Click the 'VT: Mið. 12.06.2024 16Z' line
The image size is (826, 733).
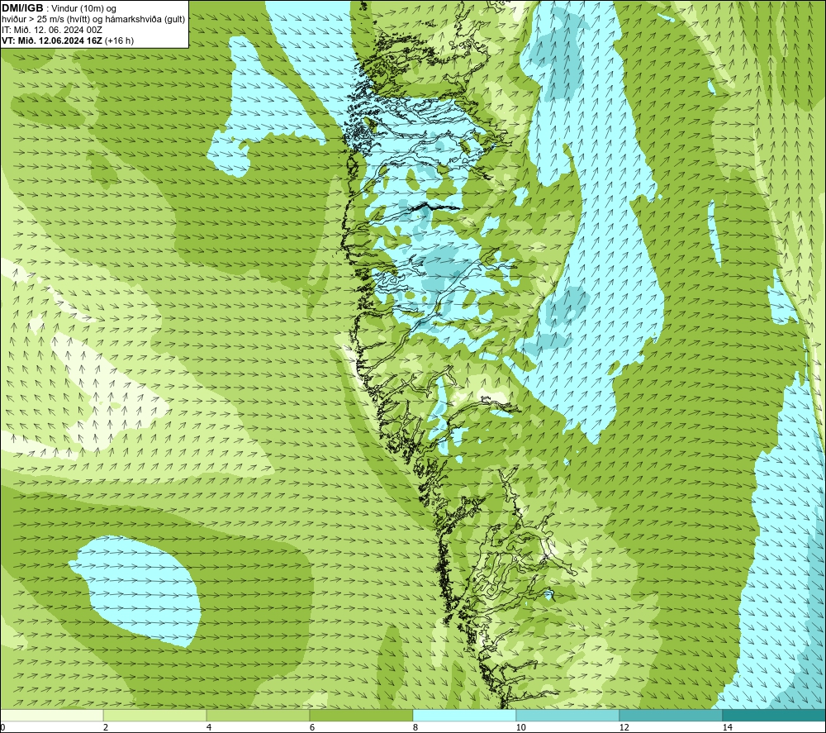[52, 40]
